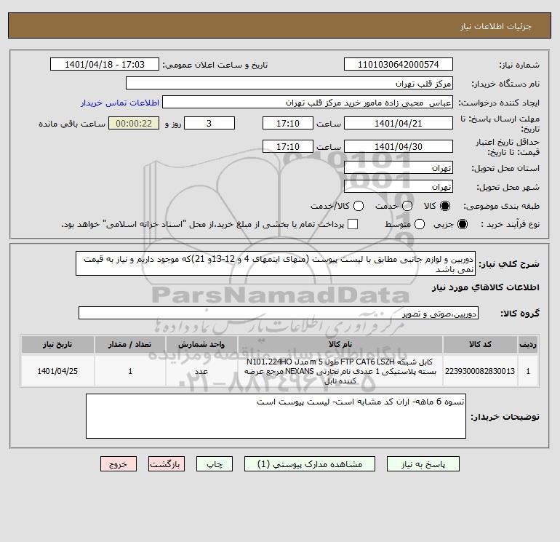560x542 pixels.
Task: Open the اطلاعات تماس خریدار link
Action: pos(120,103)
